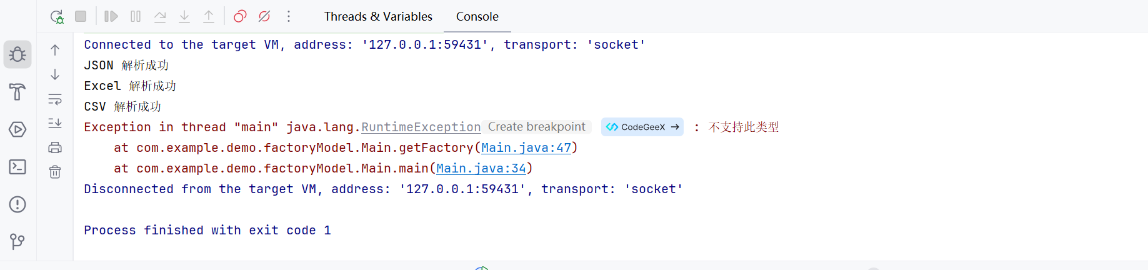Toggle soft-wrap in the console gutter
This screenshot has height=270, width=1148.
coord(55,99)
